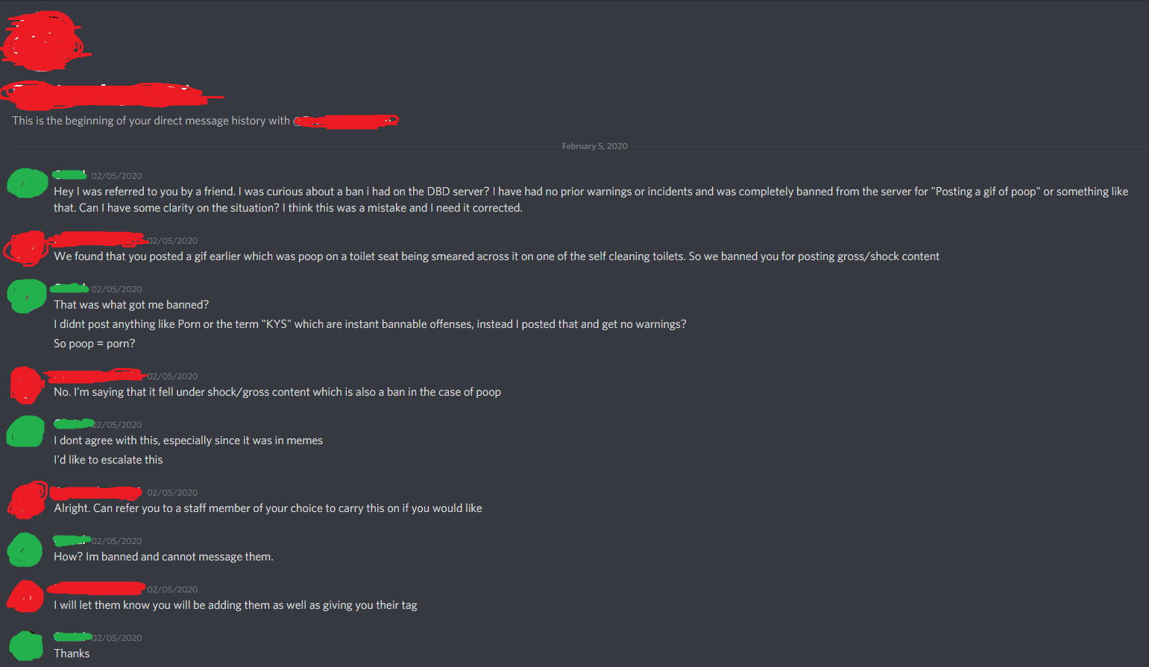The image size is (1149, 667).
Task: Click the timestamp next to the final "Thanks" message
Action: tap(116, 637)
